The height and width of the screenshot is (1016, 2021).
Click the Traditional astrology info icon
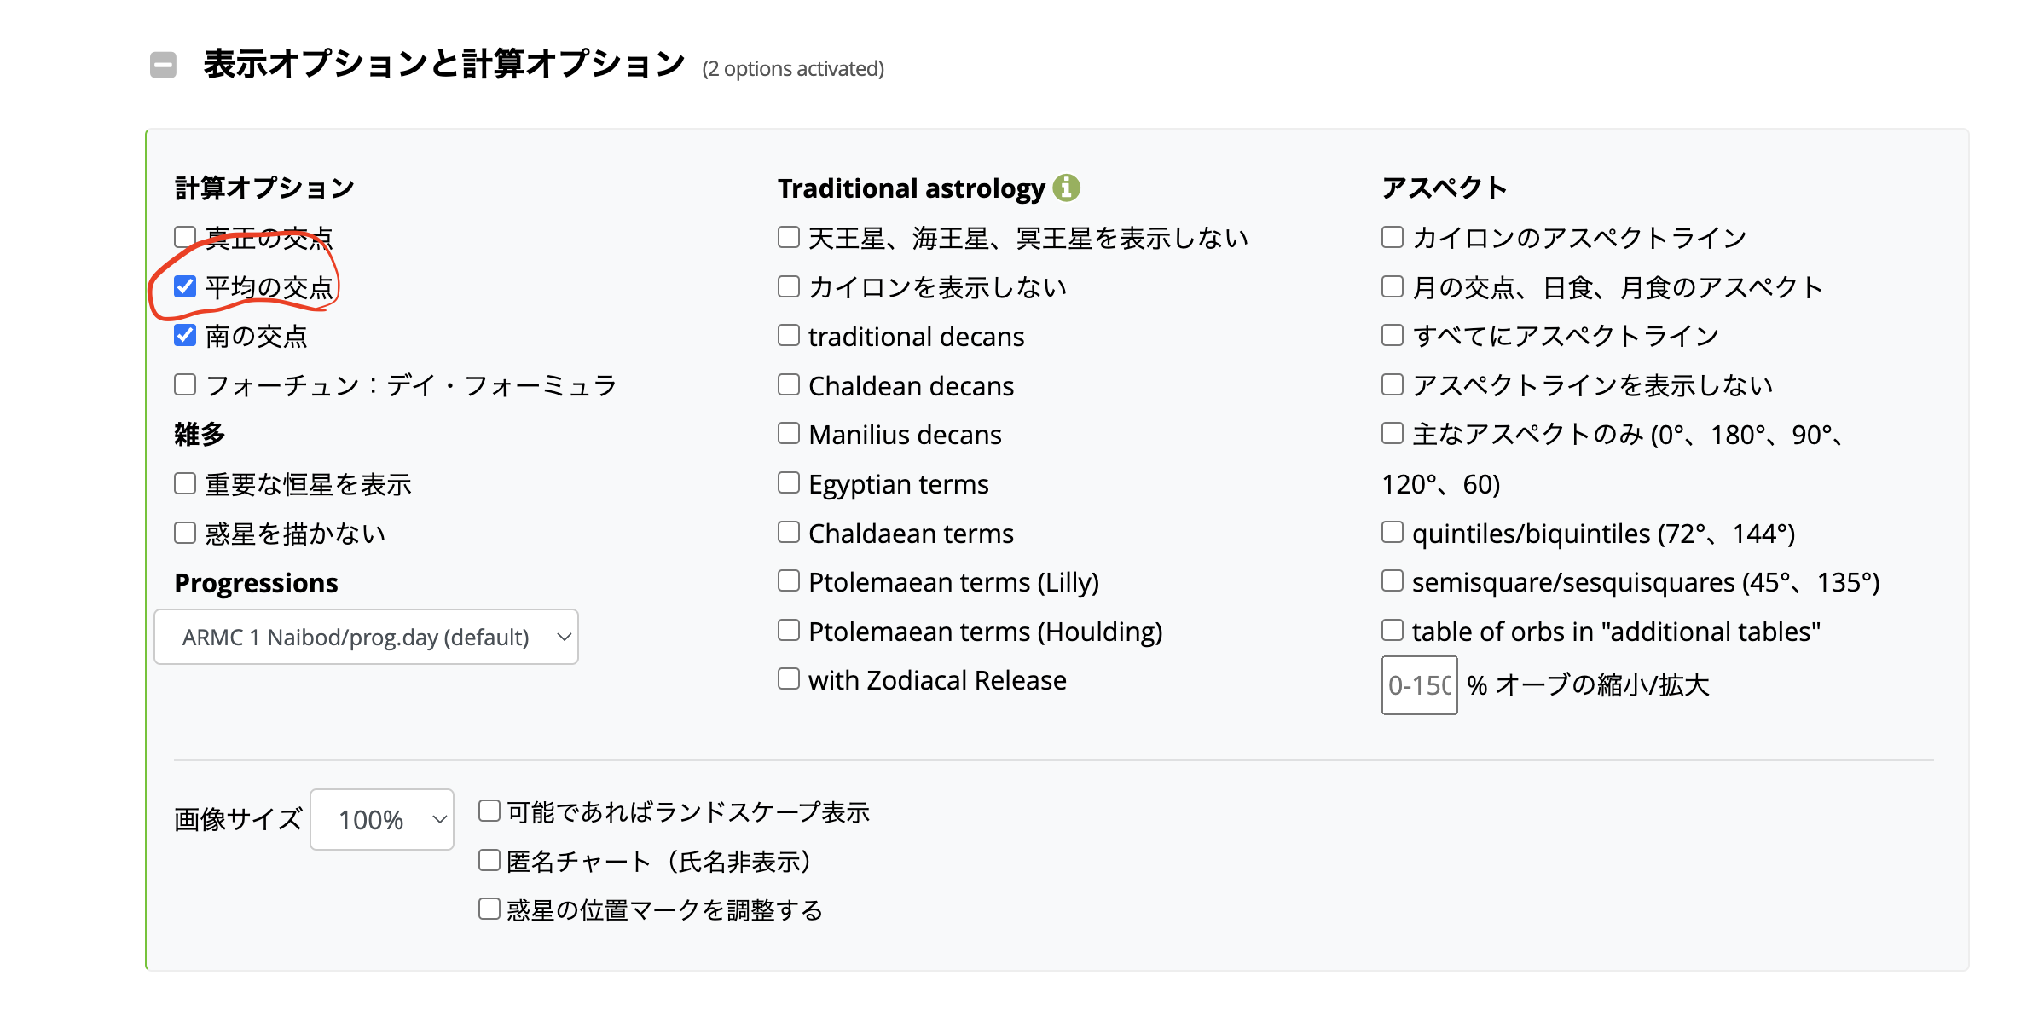[x=1066, y=188]
